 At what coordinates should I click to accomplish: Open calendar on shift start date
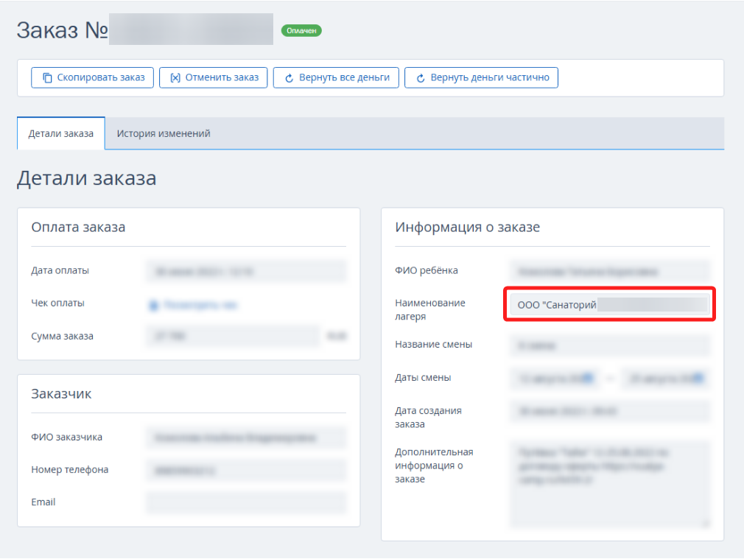click(x=588, y=379)
